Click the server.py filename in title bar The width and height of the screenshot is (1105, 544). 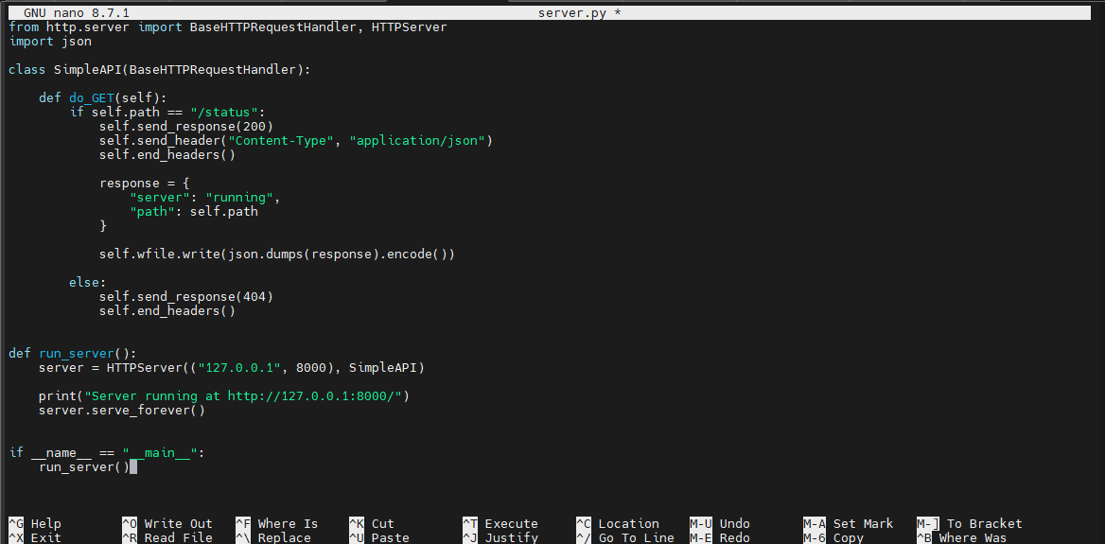(571, 13)
